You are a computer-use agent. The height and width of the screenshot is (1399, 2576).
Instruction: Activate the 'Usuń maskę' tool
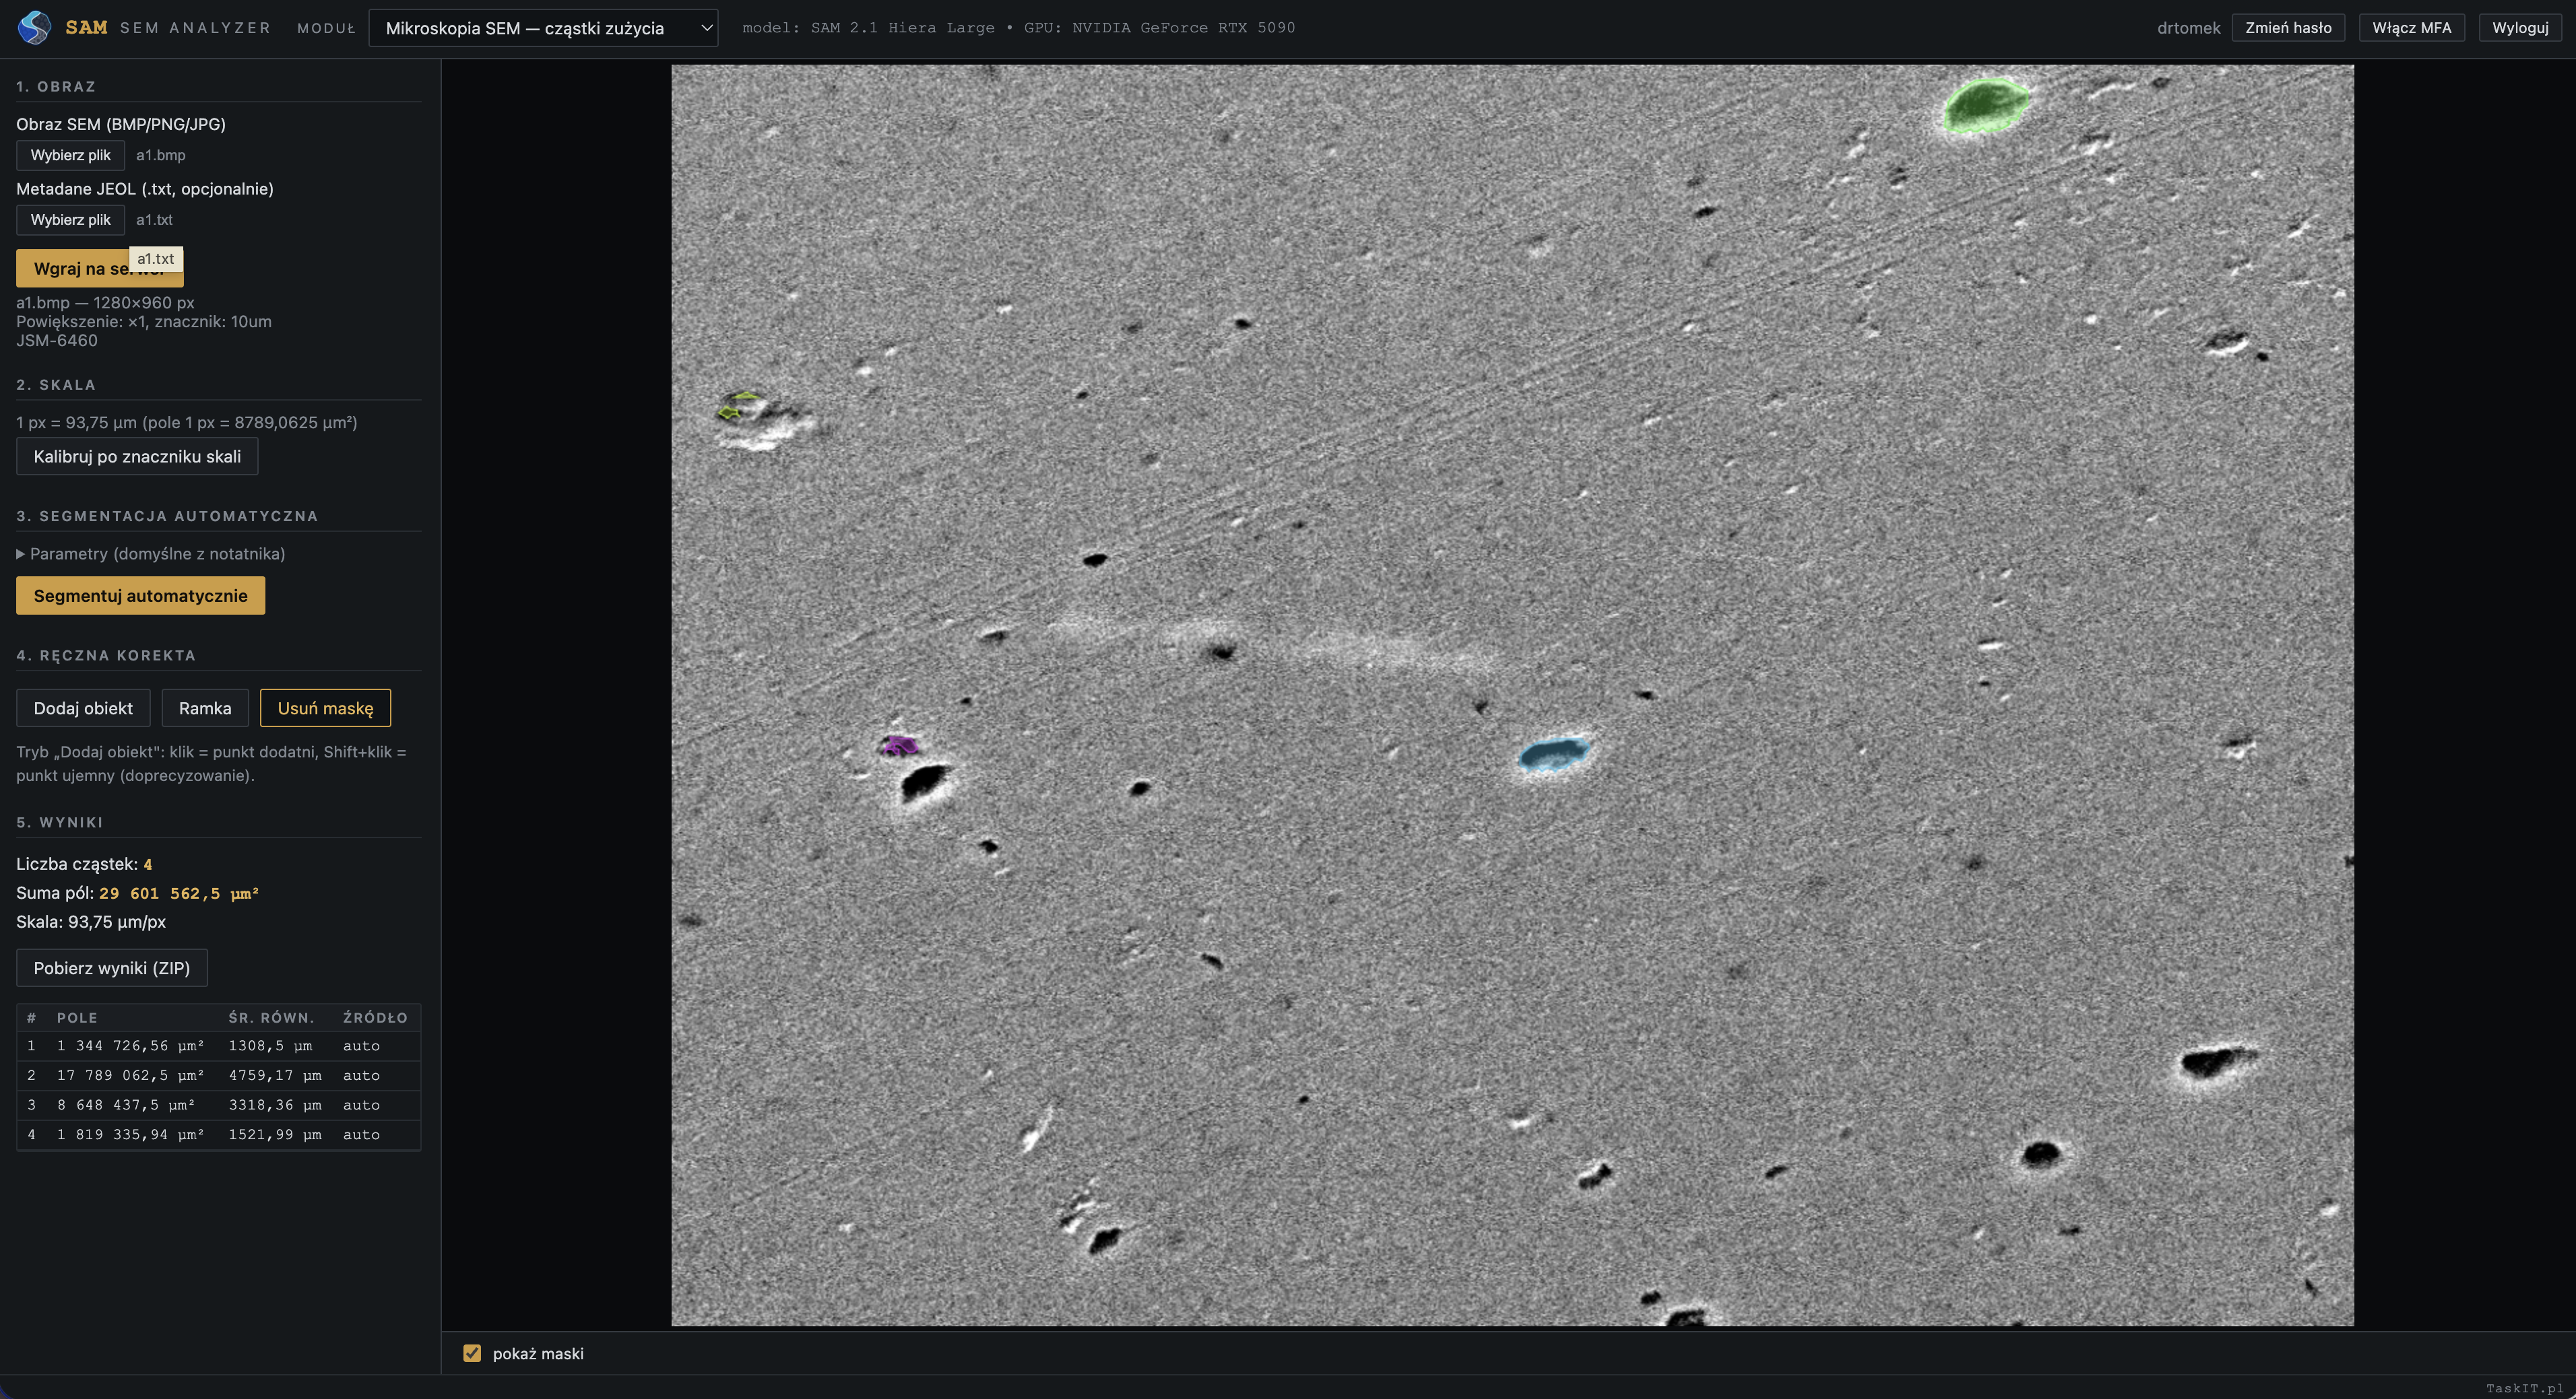pos(325,708)
